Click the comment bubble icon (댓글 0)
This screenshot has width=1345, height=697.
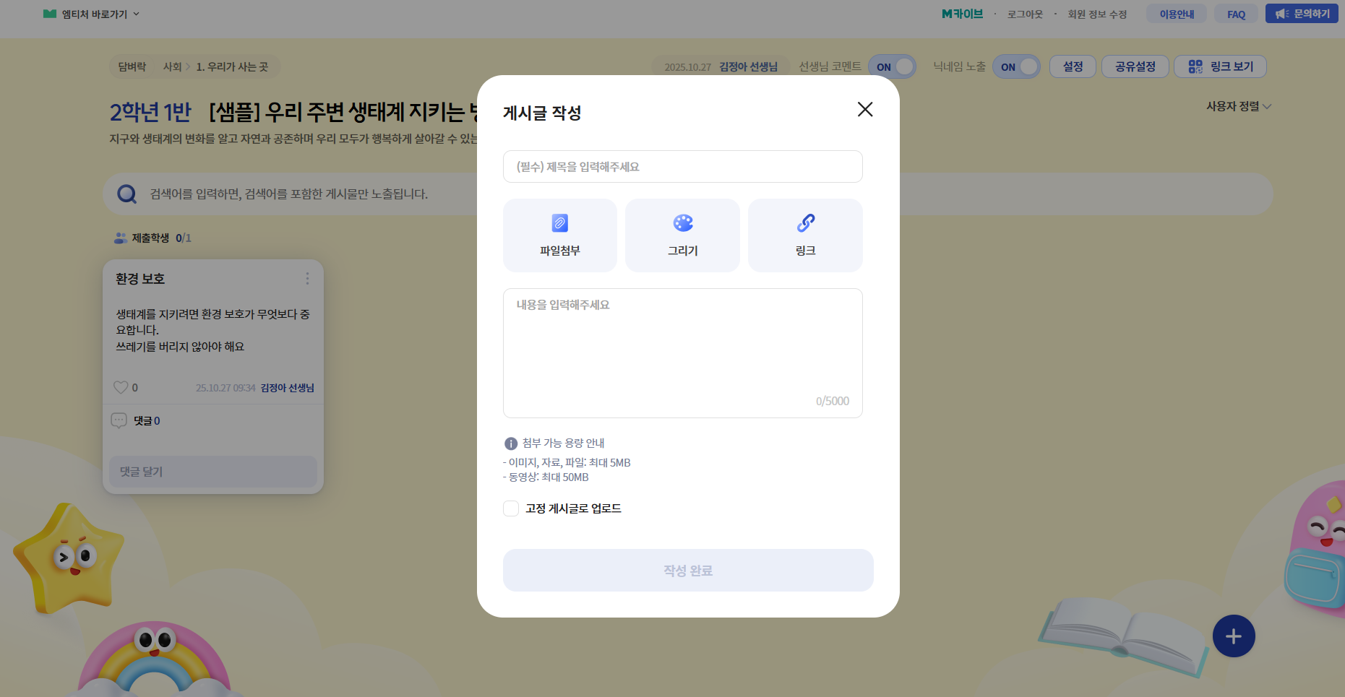[119, 420]
